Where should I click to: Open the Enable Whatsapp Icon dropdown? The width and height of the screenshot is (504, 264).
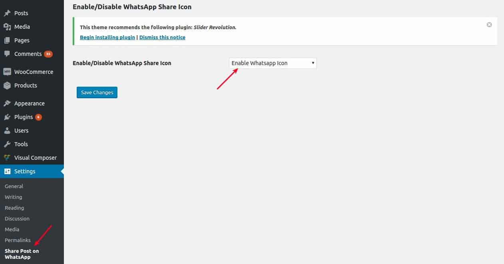(273, 63)
